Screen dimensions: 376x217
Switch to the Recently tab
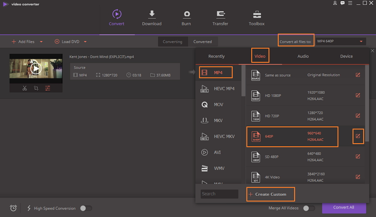click(217, 56)
